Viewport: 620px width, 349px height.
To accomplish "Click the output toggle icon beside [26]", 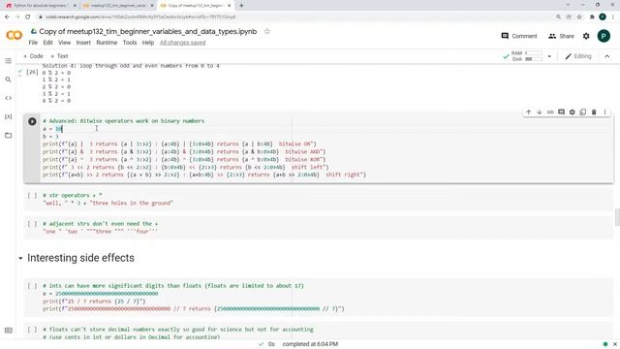I will 19,72.
